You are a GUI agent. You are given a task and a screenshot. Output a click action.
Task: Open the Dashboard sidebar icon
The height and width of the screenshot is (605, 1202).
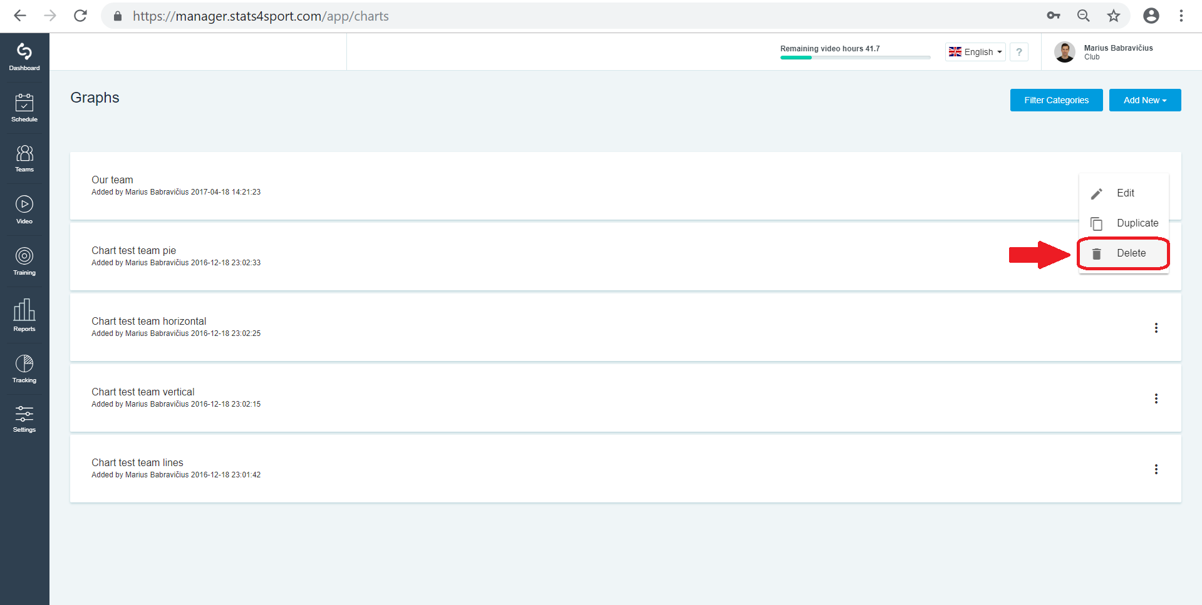(x=24, y=57)
